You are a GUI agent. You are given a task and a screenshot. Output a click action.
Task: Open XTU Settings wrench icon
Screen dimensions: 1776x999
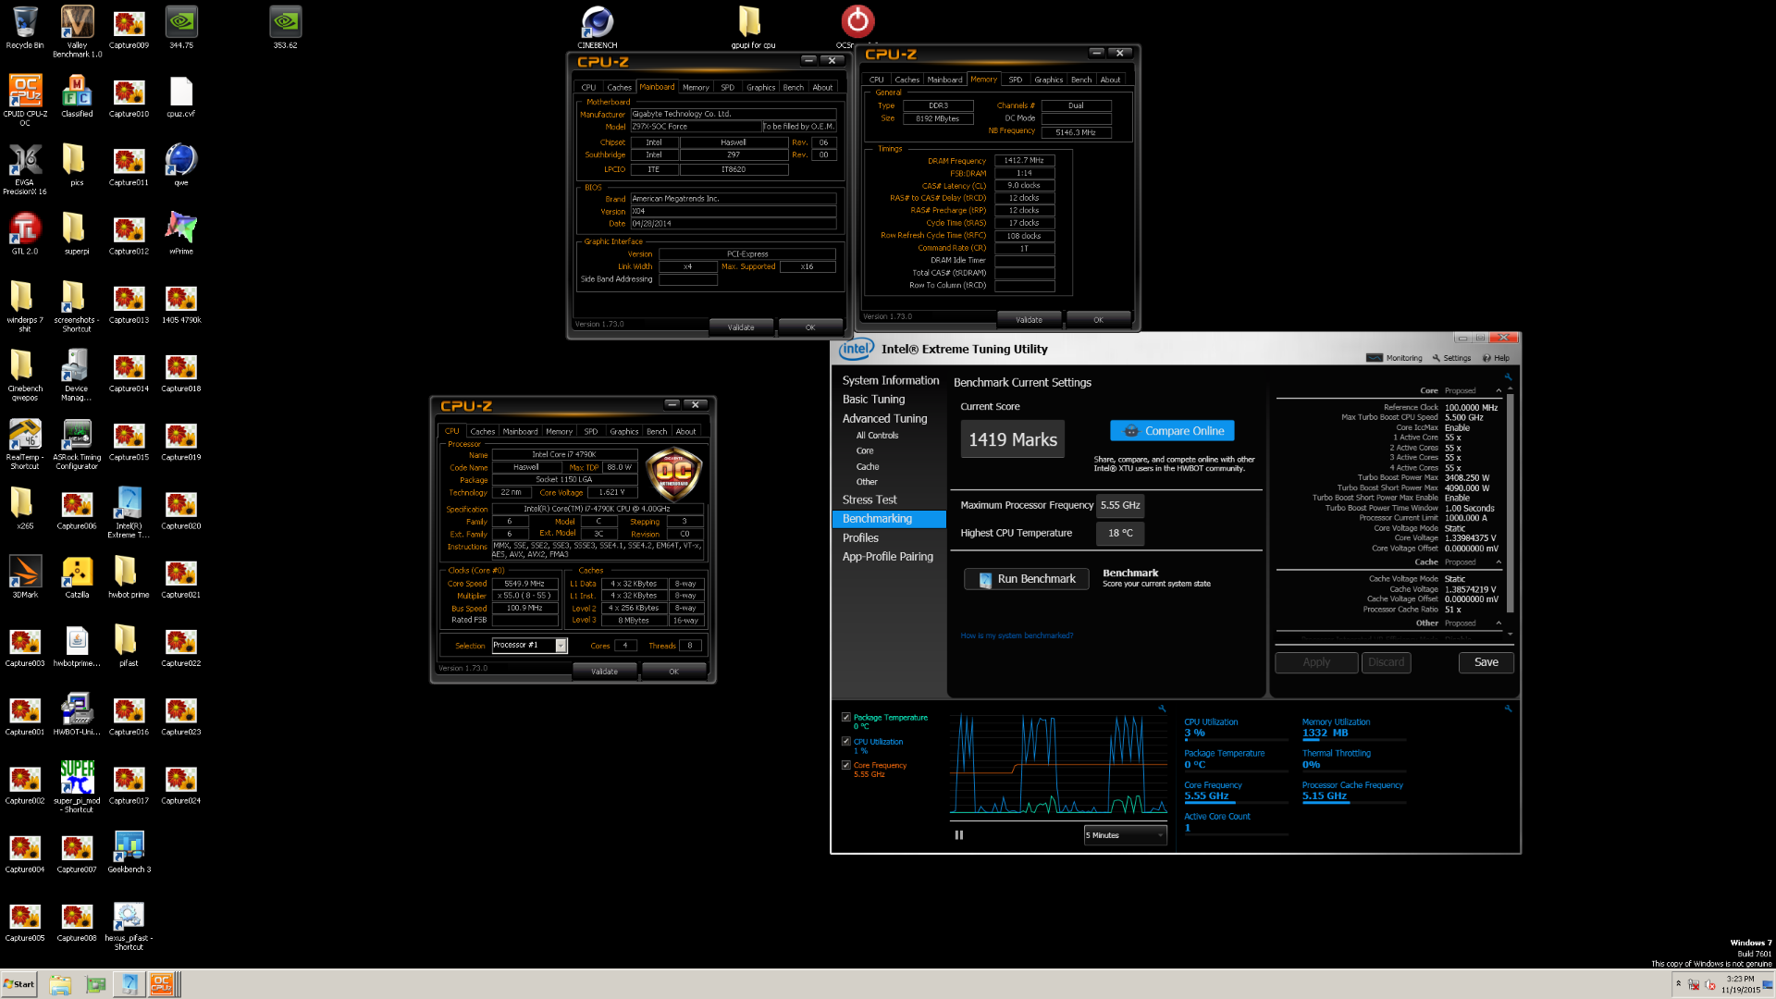1451,358
